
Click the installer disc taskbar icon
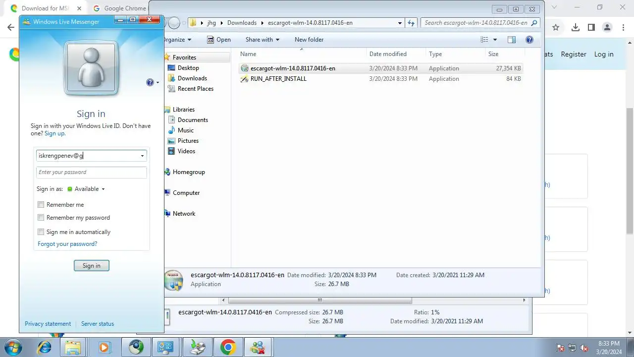(198, 347)
